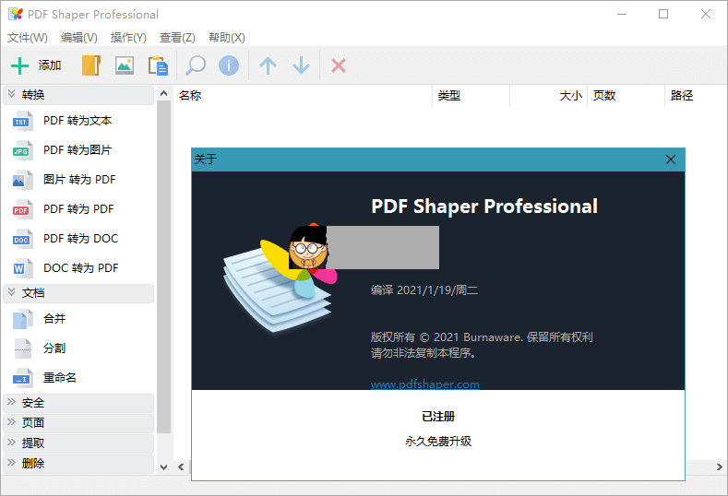
Task: Expand the 安全 section
Action: click(78, 403)
